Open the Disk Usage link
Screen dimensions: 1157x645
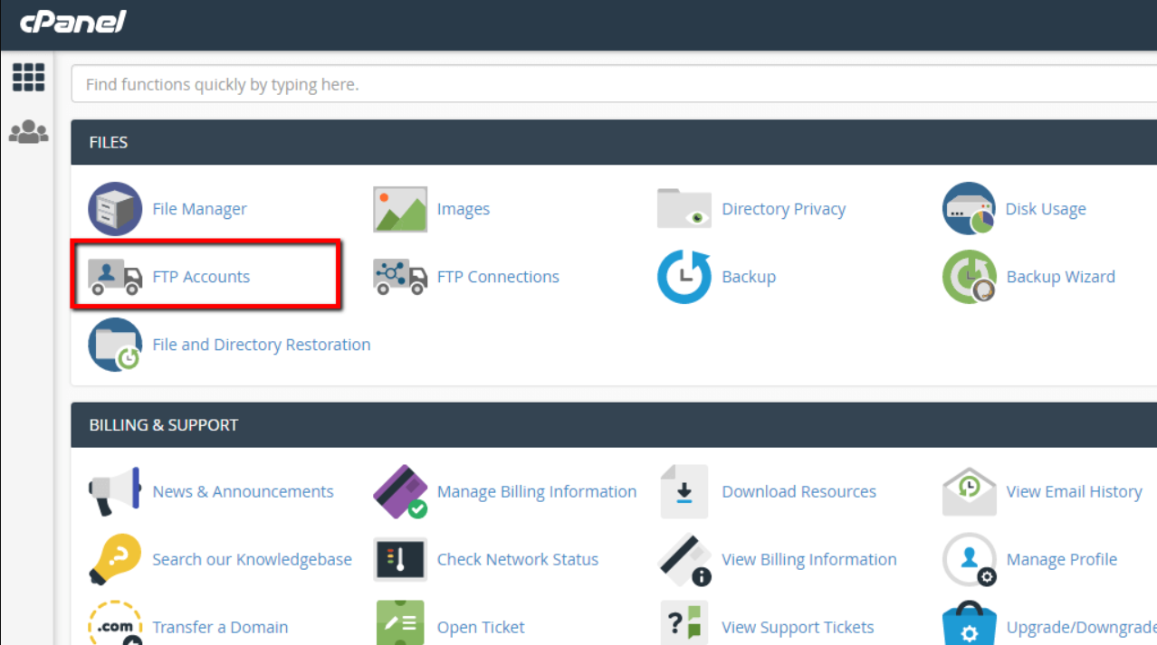pyautogui.click(x=1046, y=209)
